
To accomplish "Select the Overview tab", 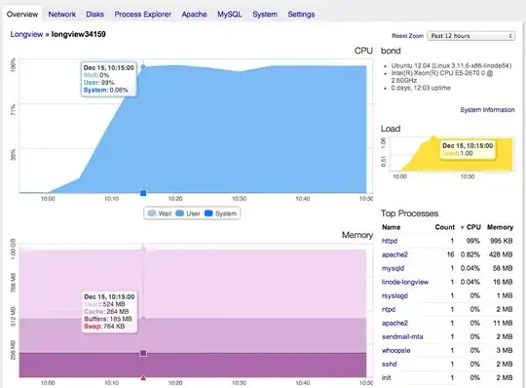I will (x=22, y=15).
